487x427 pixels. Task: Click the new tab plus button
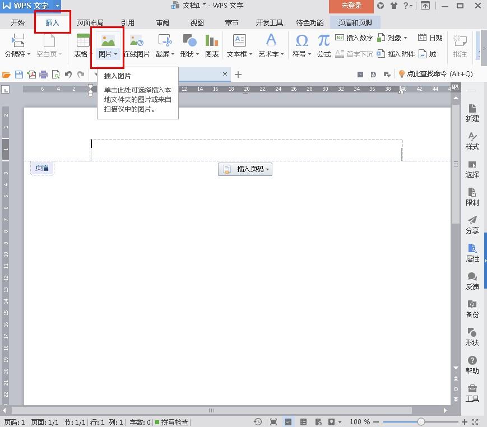[x=238, y=75]
